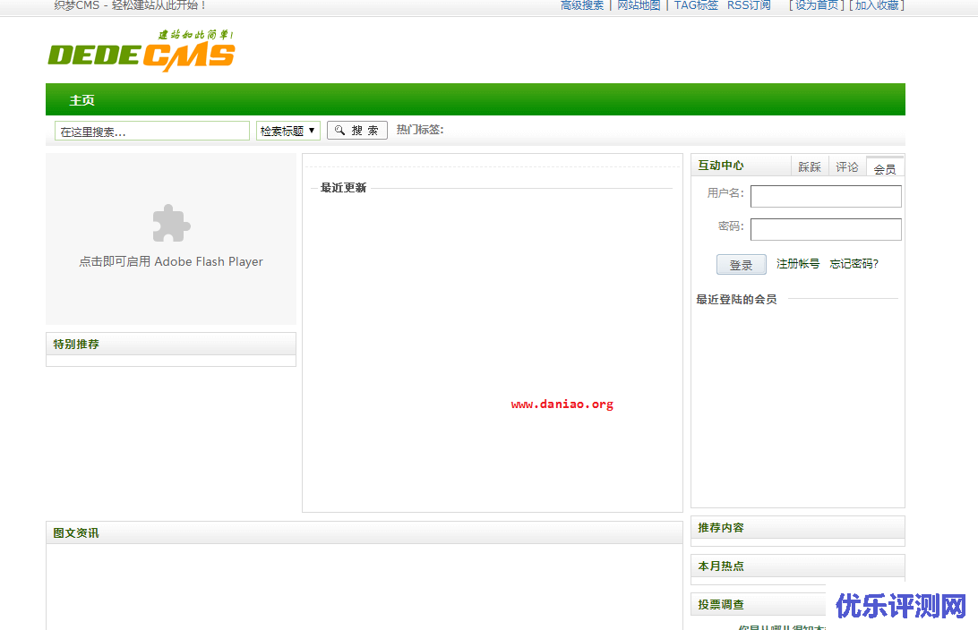978x630 pixels.
Task: Open the 高级搜索 advanced search link
Action: tap(582, 5)
